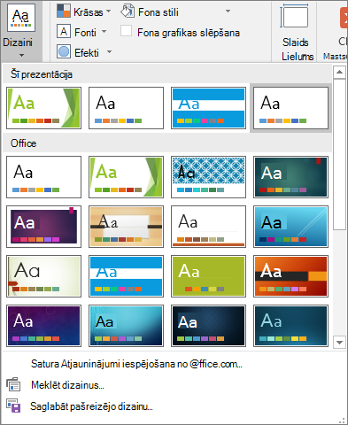Click the Office section header
The image size is (348, 425).
tap(167, 143)
